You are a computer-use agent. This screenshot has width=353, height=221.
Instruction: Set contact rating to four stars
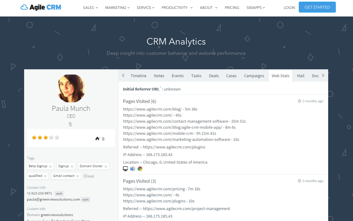(x=51, y=137)
